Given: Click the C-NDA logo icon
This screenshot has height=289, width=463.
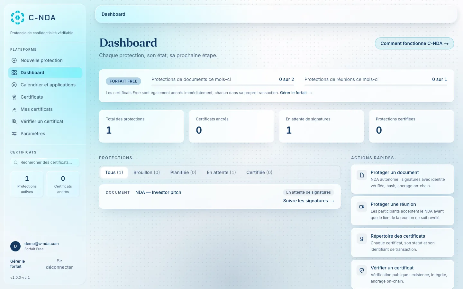Looking at the screenshot, I should tap(18, 18).
